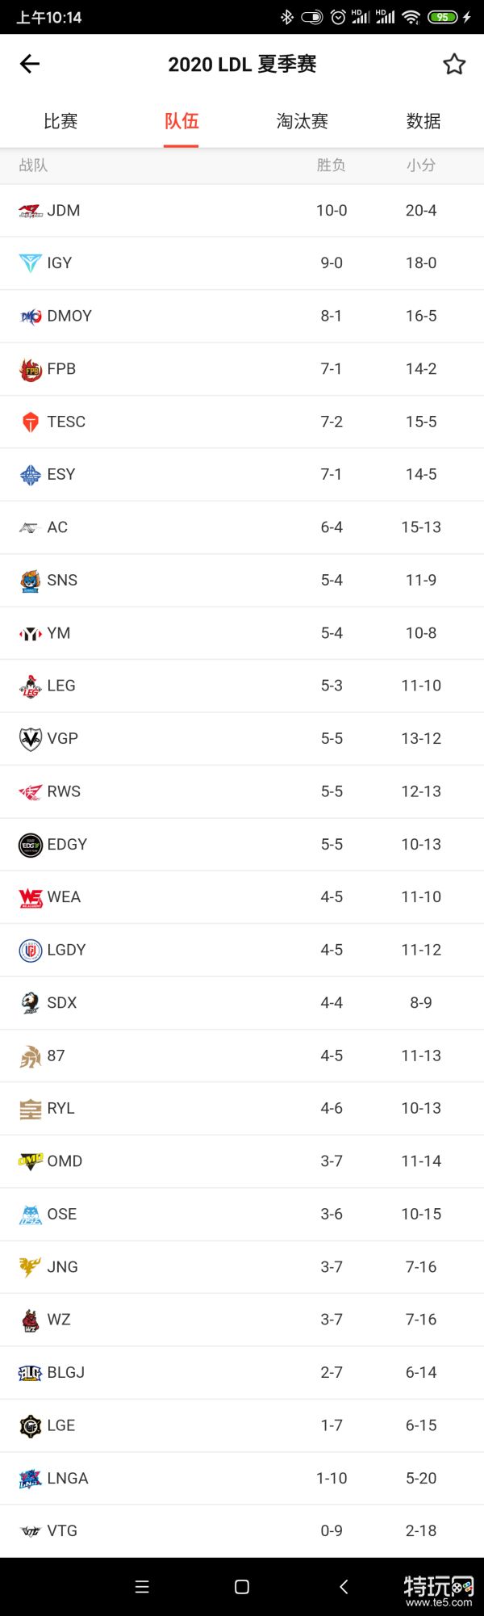Open the 淘汰赛 tab

302,121
